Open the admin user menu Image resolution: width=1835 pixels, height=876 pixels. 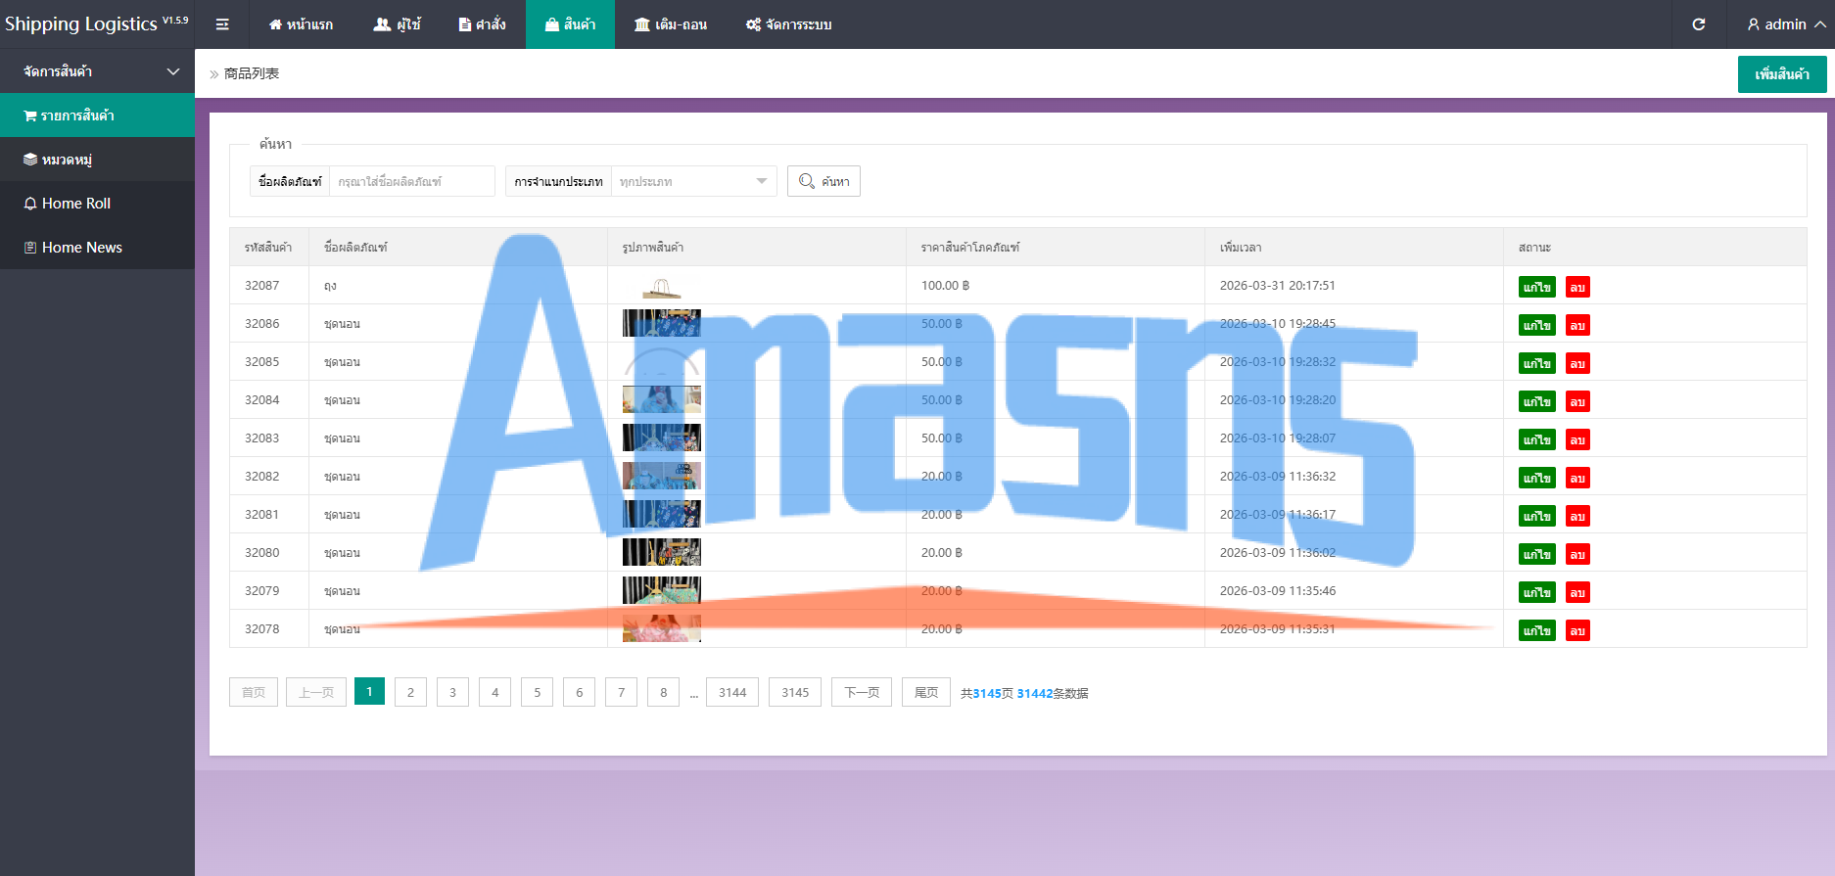coord(1786,24)
